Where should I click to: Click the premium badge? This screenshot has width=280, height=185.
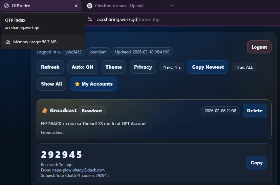click(99, 52)
